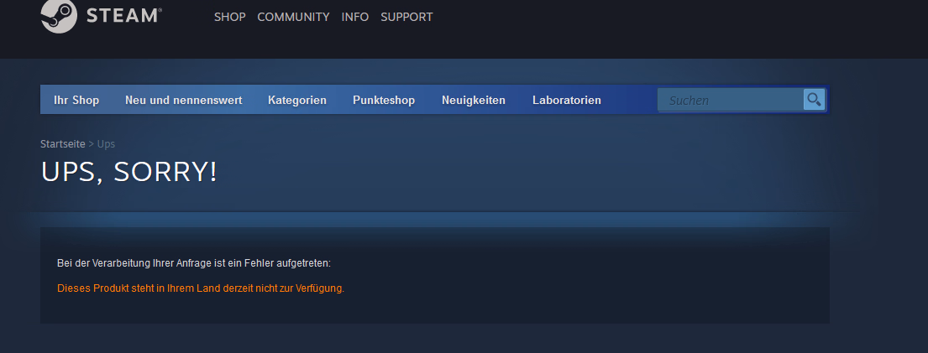Open the COMMUNITY menu in header
928x353 pixels.
[x=294, y=17]
